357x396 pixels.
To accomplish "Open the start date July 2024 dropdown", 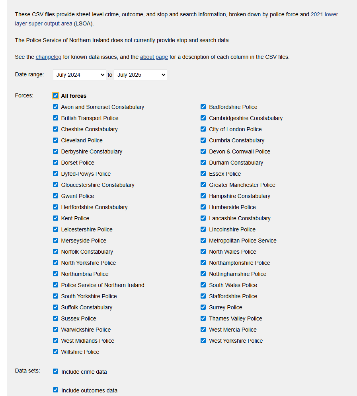I will pos(80,75).
